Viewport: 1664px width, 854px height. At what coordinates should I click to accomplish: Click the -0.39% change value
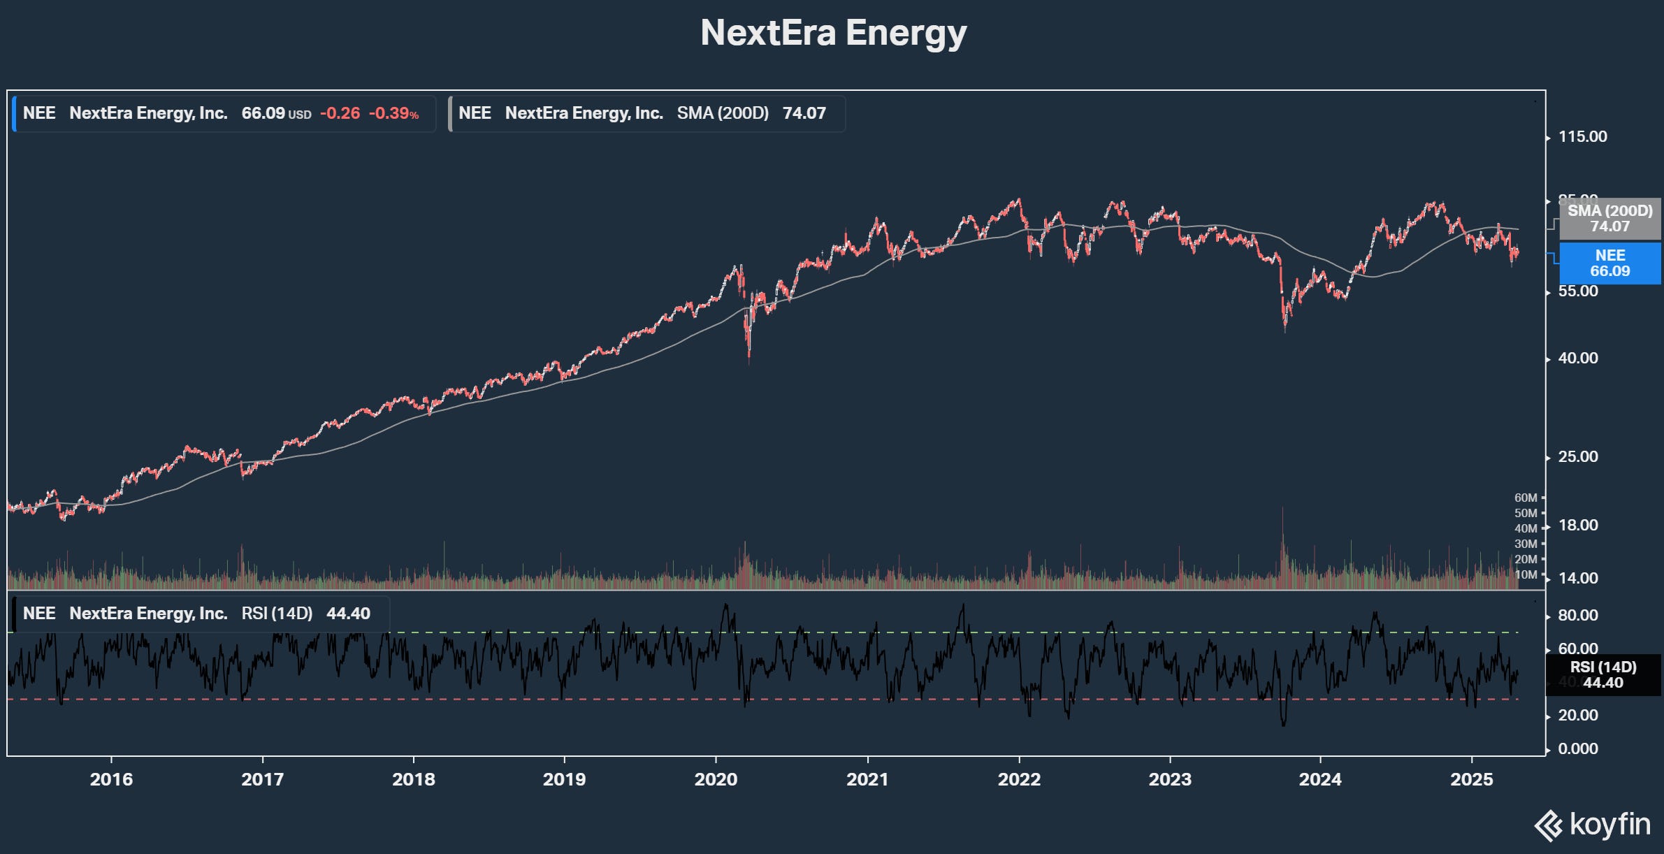point(393,114)
